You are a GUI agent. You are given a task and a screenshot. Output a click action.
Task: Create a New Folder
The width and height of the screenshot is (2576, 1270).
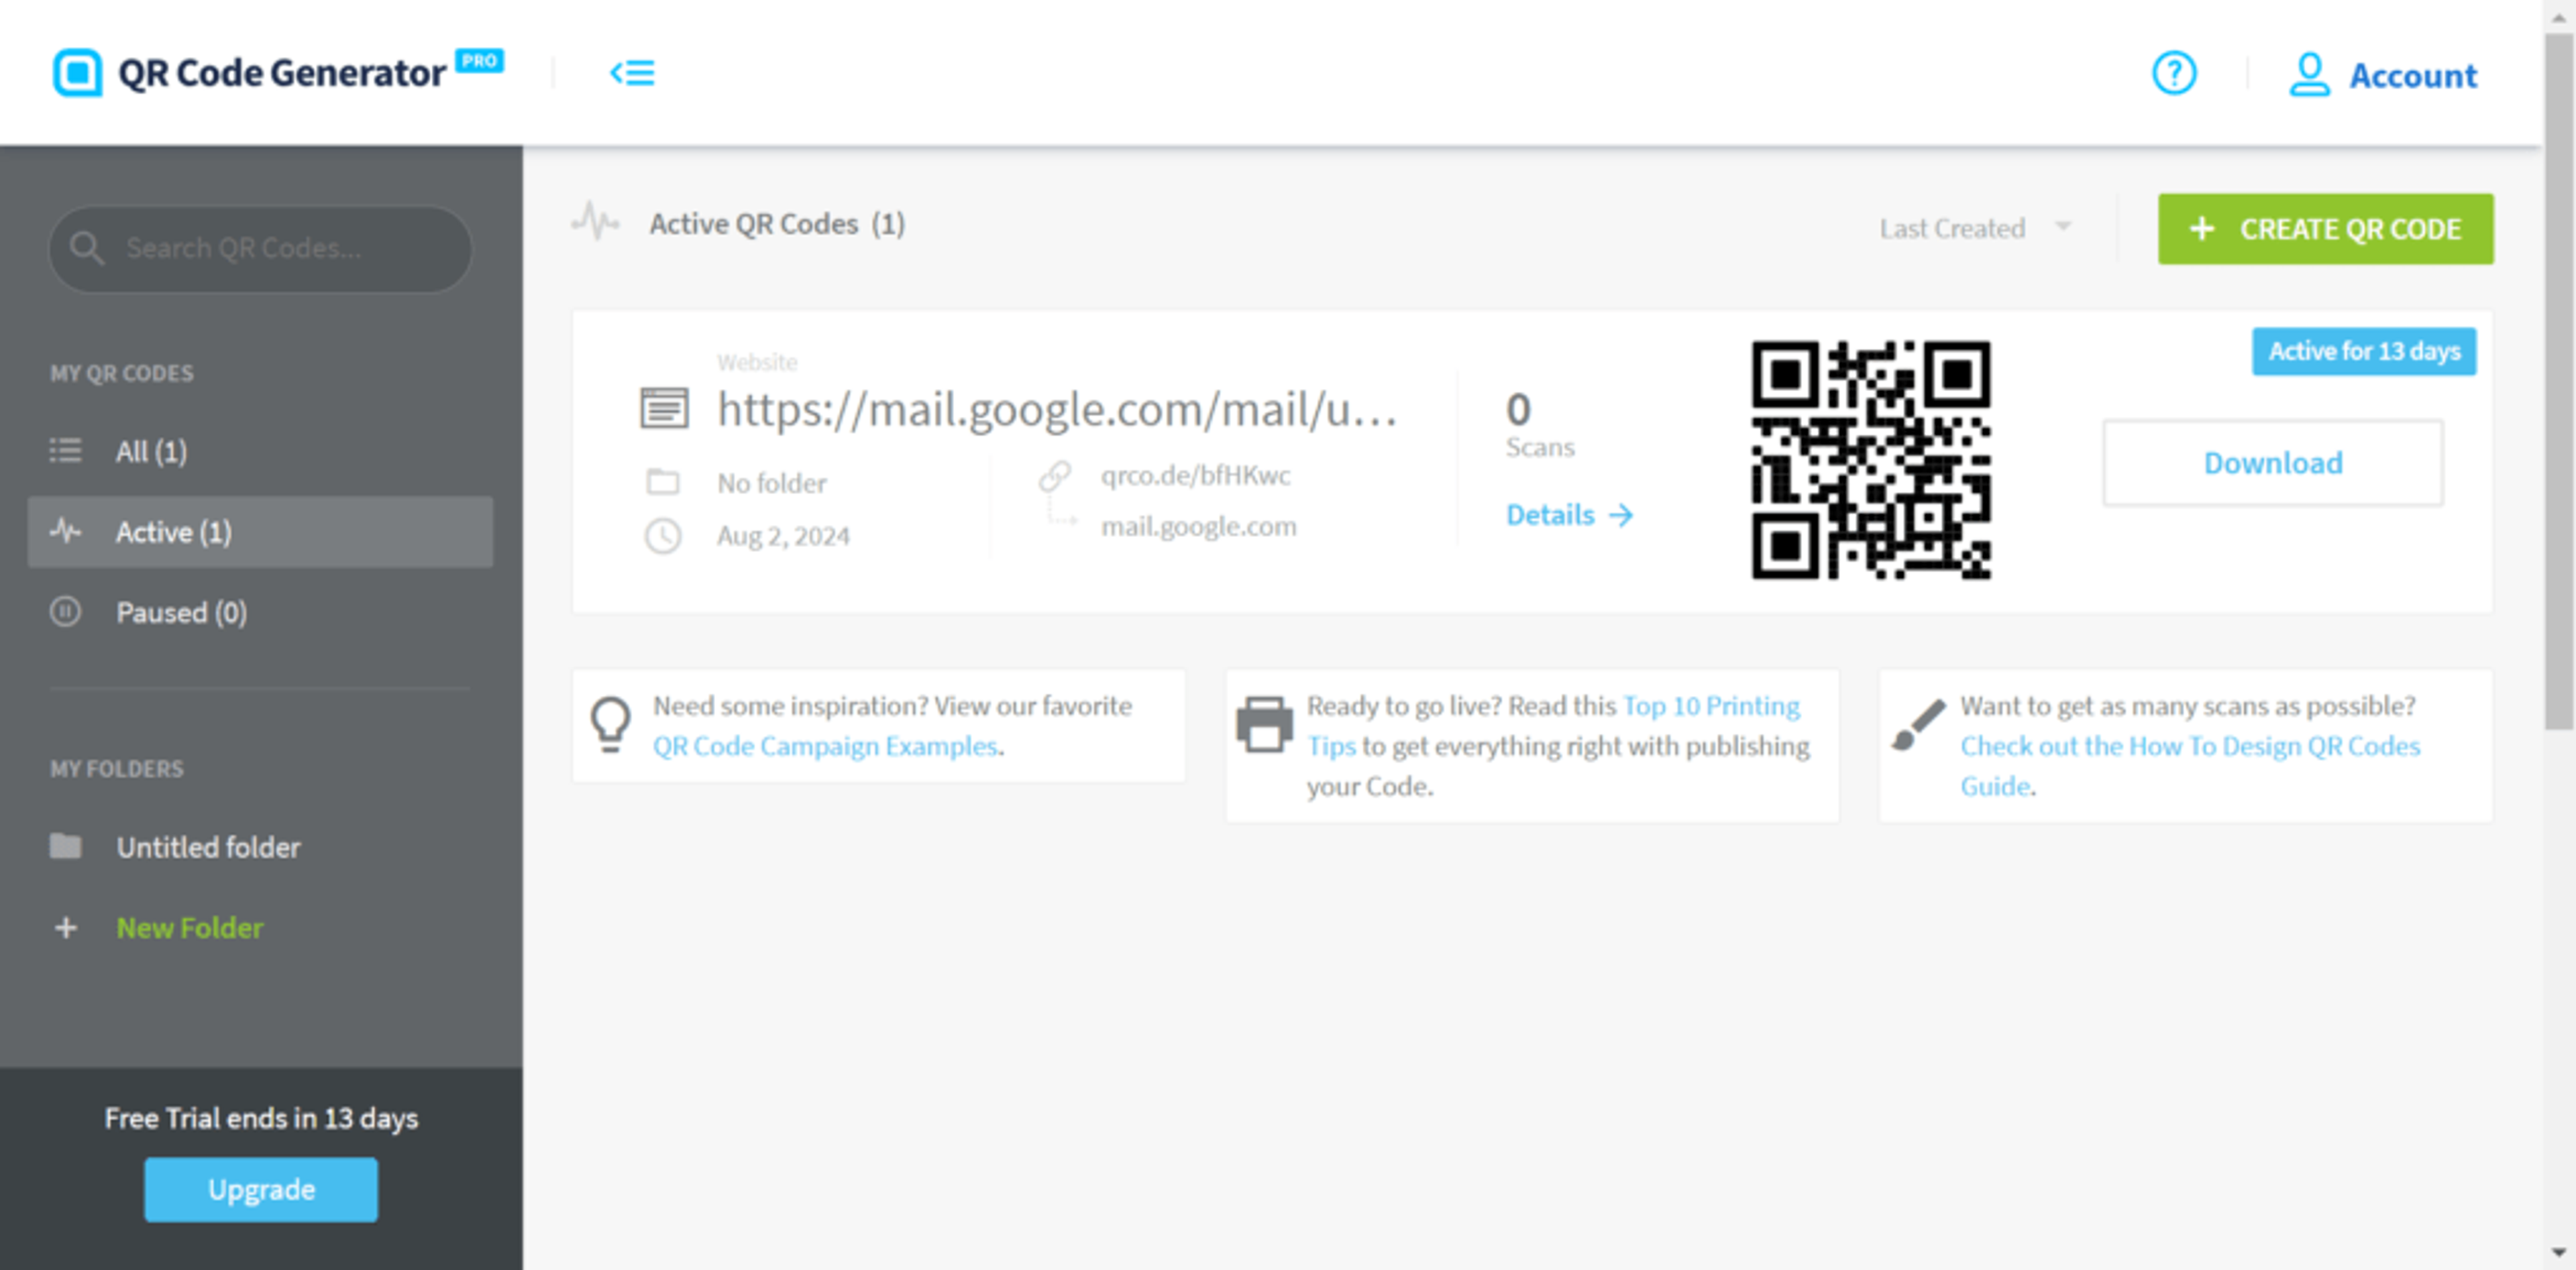(x=190, y=928)
